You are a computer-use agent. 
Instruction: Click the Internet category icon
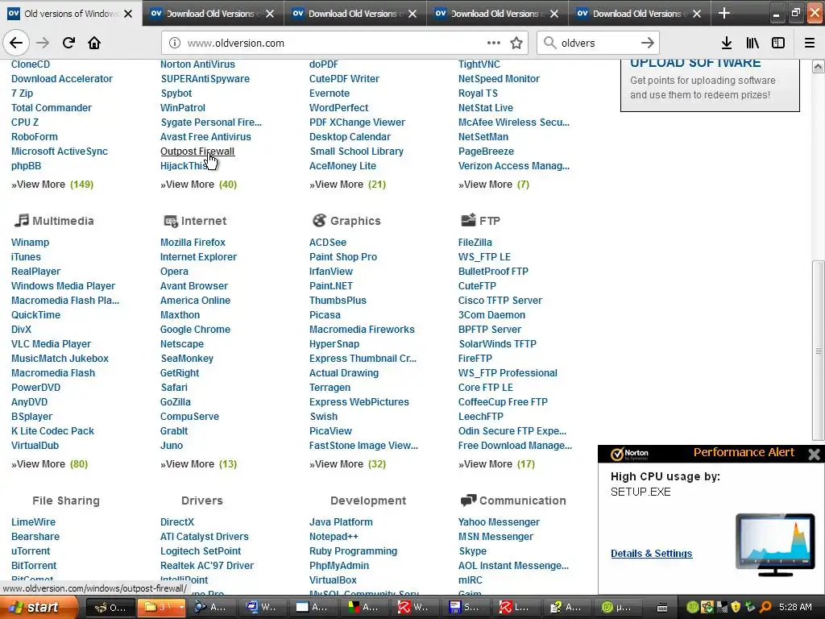[x=171, y=221]
